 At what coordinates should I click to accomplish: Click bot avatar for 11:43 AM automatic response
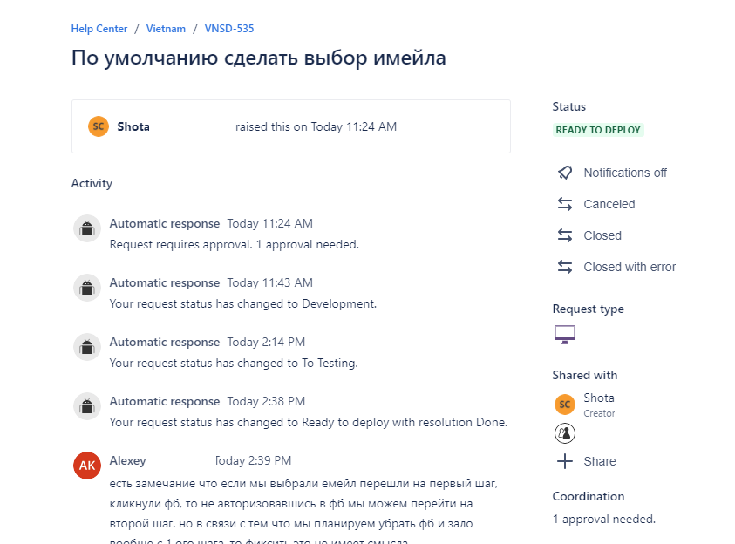[x=87, y=288]
